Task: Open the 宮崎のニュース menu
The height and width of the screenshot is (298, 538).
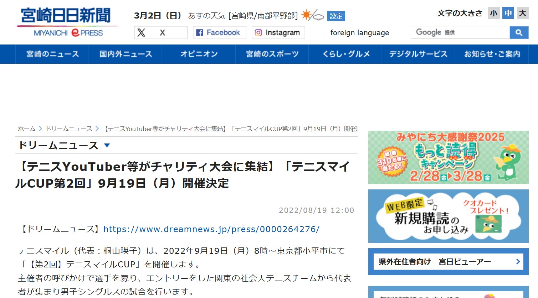Action: click(x=52, y=54)
